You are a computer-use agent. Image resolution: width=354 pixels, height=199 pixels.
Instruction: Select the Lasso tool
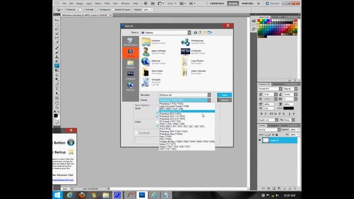point(56,29)
